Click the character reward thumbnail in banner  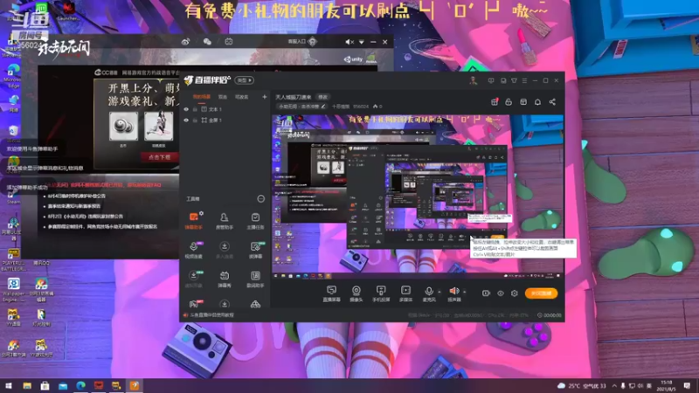159,126
